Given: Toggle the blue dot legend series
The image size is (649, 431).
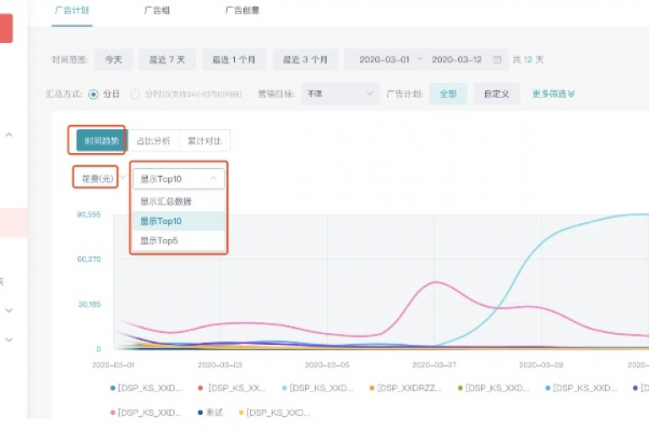Looking at the screenshot, I should [581, 388].
